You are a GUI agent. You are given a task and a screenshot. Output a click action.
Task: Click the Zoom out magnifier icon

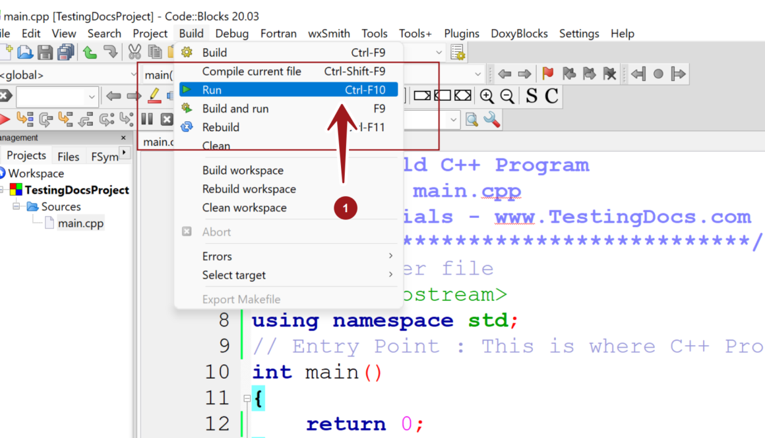click(x=507, y=96)
